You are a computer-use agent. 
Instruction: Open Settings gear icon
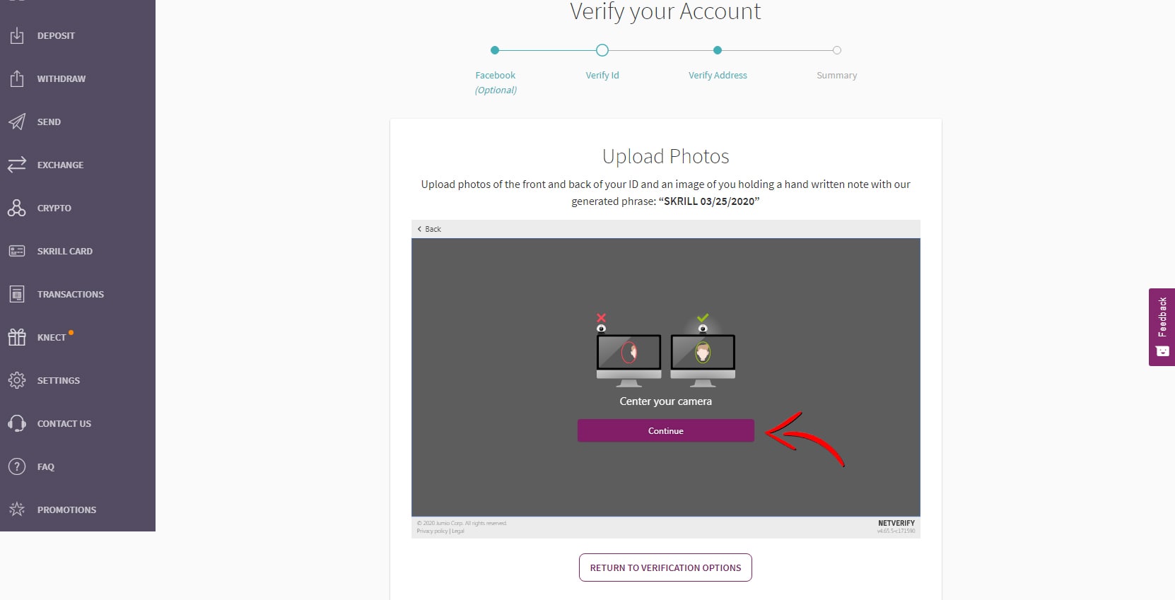[x=17, y=380]
